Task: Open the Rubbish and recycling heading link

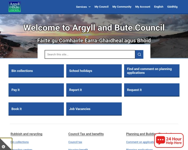Action: 26,134
